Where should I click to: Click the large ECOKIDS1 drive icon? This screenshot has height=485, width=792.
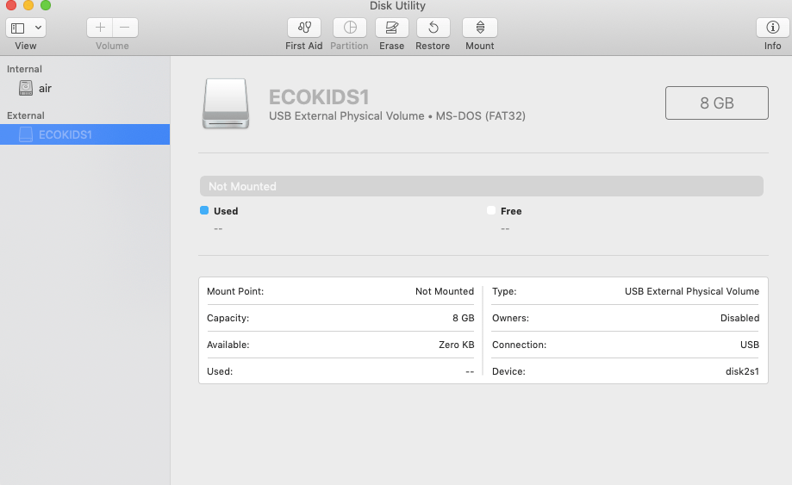point(226,103)
